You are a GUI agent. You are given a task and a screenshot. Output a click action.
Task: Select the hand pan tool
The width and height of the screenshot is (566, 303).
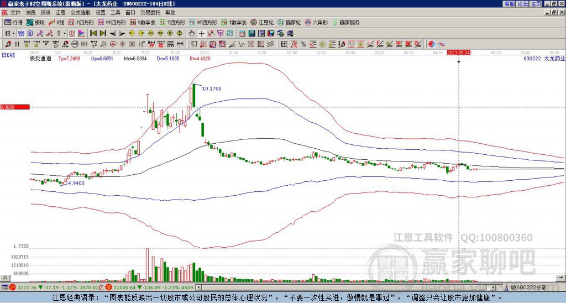point(192,34)
